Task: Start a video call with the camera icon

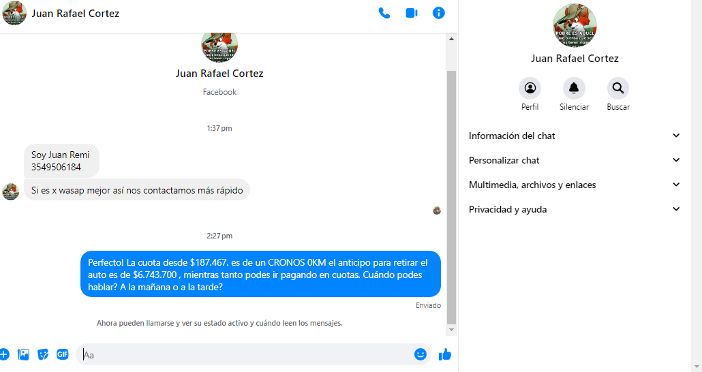Action: click(x=412, y=13)
